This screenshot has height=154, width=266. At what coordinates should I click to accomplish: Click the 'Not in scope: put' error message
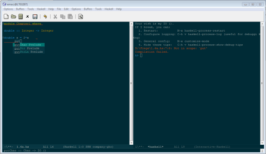[x=171, y=49]
